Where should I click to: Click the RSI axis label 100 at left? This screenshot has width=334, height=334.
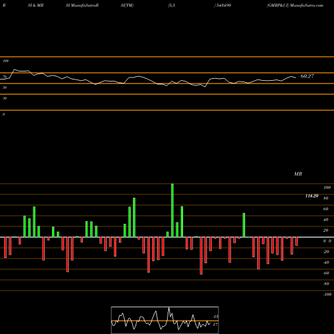(x=5, y=61)
